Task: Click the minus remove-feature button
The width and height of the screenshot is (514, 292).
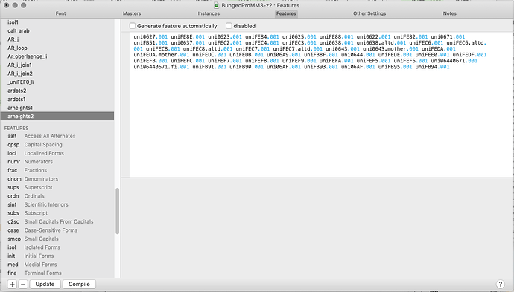Action: [x=23, y=284]
